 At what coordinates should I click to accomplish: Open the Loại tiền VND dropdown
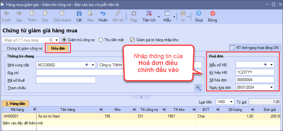232,102
